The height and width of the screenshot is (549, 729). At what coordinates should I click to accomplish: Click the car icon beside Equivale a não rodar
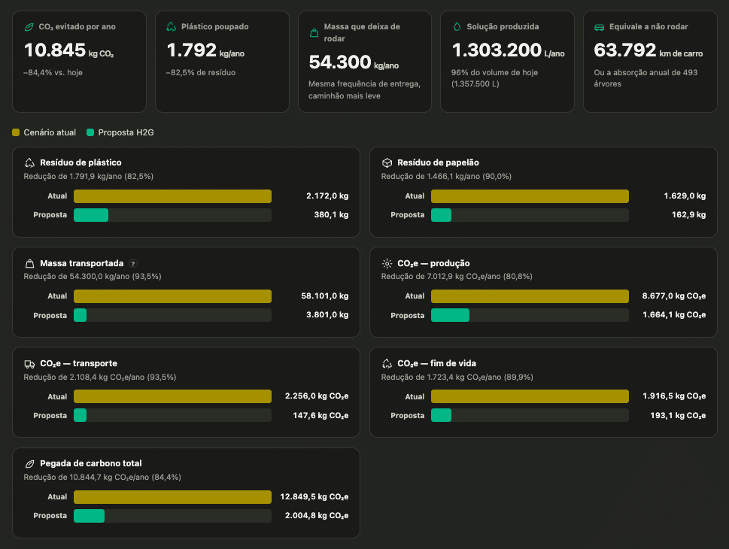tap(600, 27)
